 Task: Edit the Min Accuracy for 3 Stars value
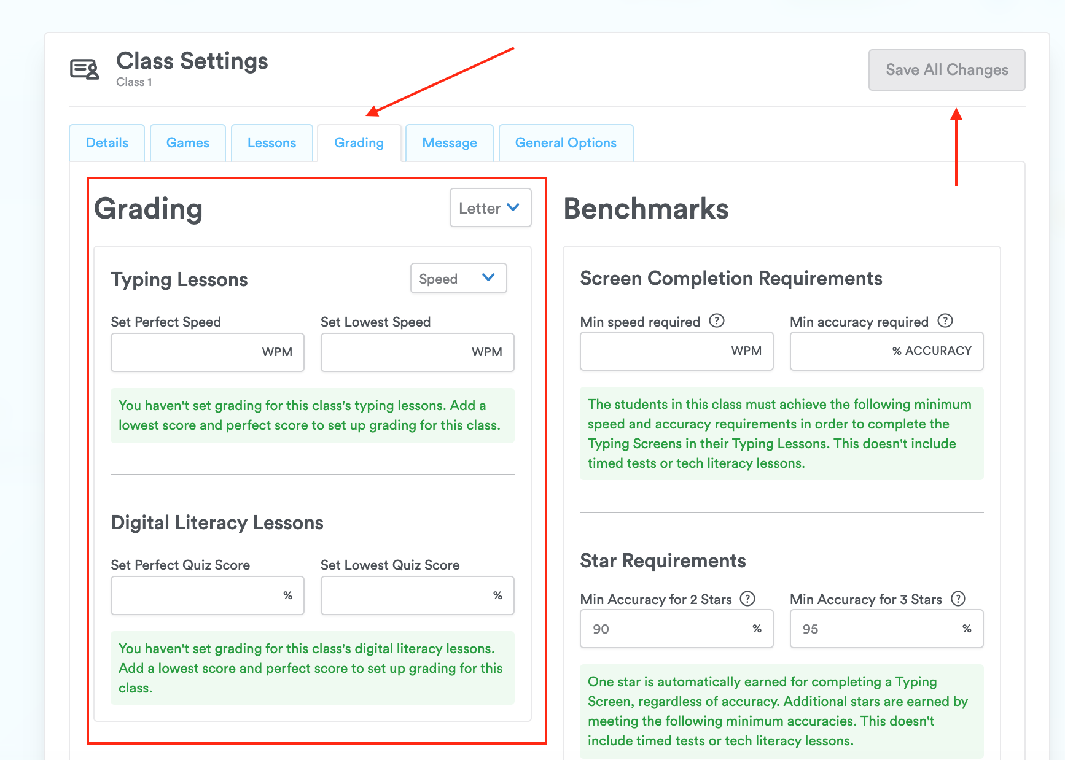886,628
